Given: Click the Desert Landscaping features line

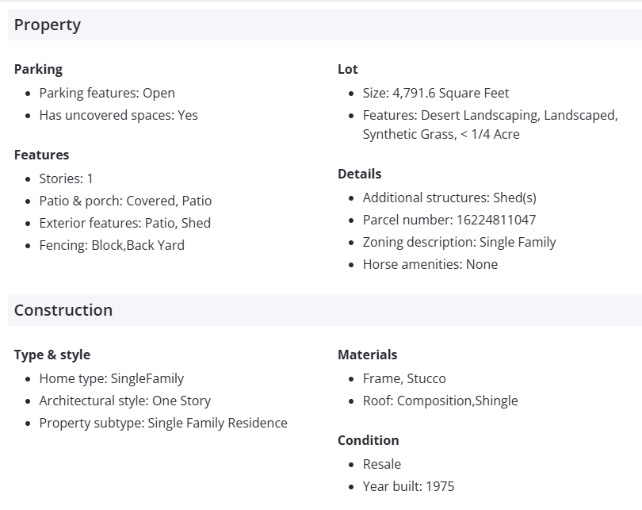Looking at the screenshot, I should 490,115.
